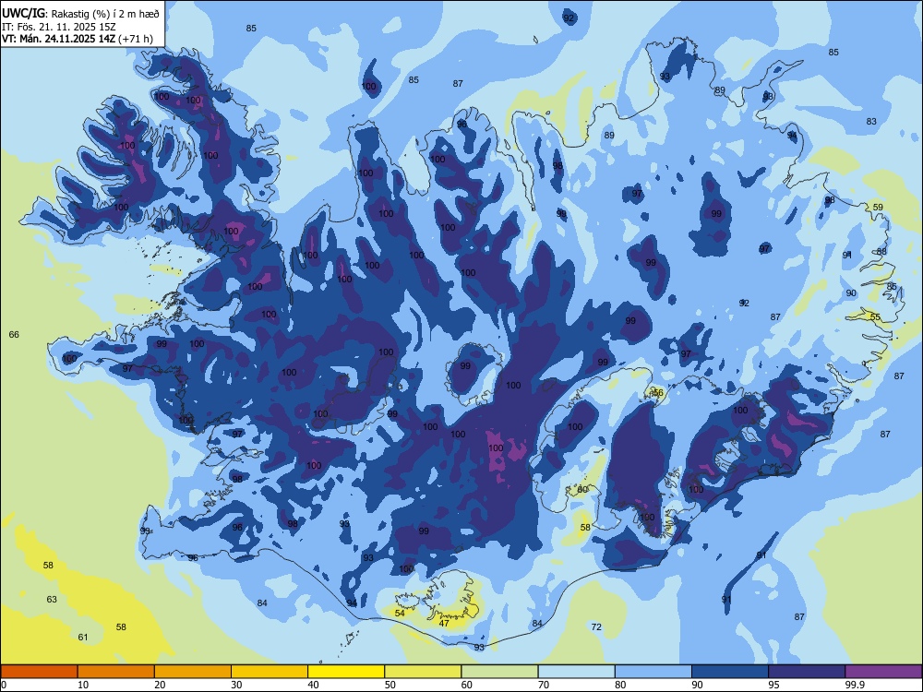Click the legend label '95'
The height and width of the screenshot is (692, 923).
774,685
